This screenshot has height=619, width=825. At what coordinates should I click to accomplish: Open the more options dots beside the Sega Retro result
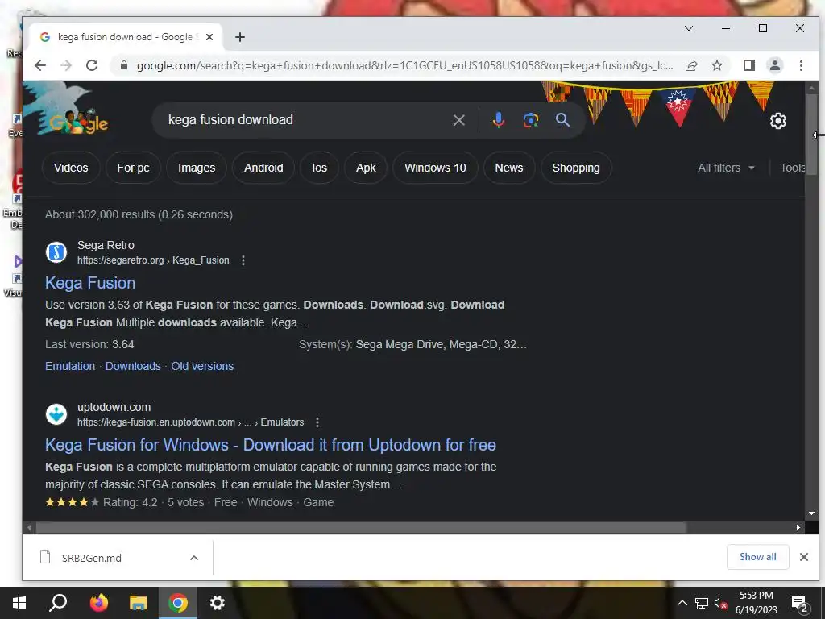(243, 260)
